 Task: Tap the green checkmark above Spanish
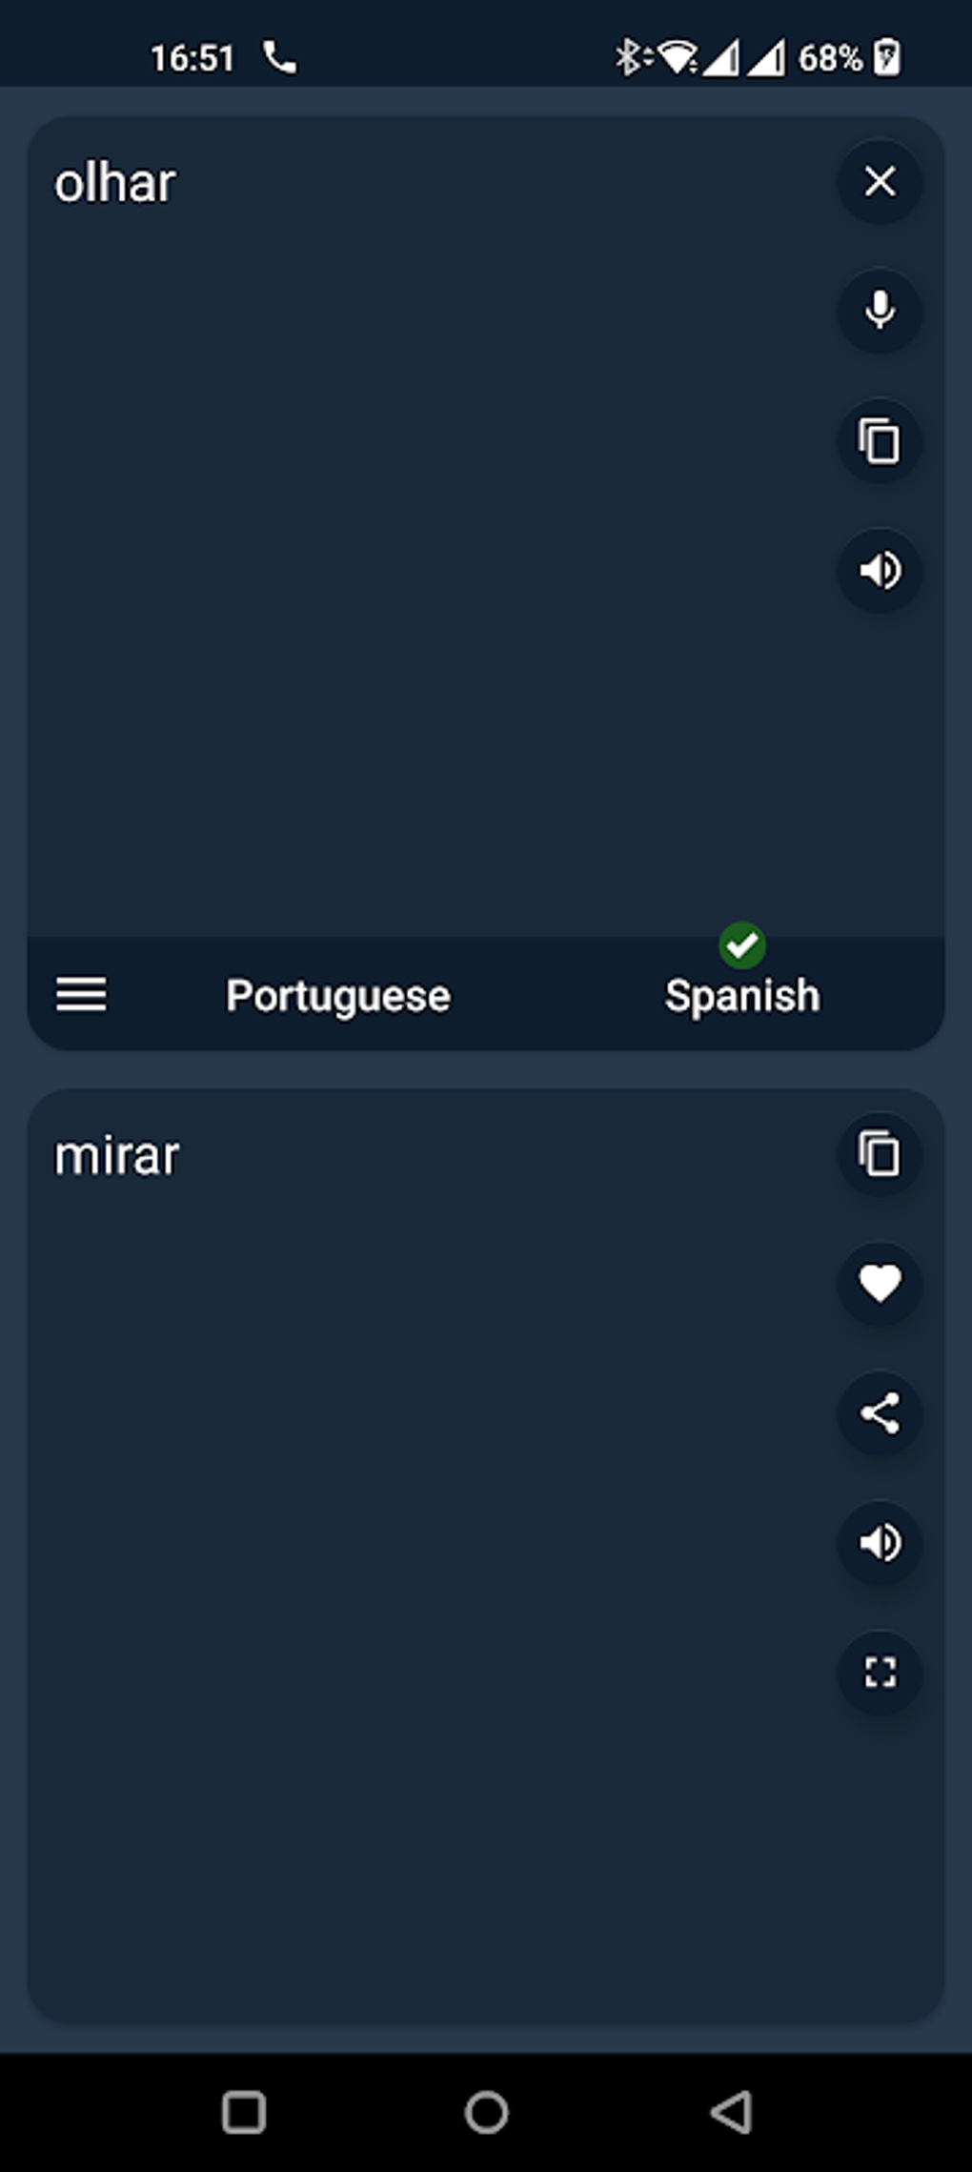pyautogui.click(x=741, y=945)
